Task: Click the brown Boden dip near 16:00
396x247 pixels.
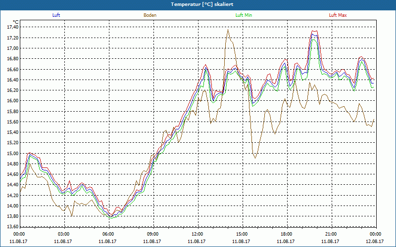Action: point(255,158)
